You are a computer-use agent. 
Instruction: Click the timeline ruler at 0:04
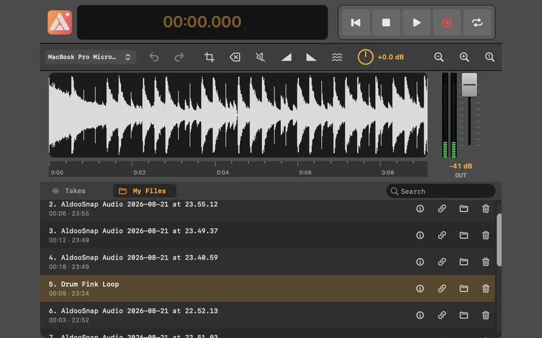223,173
